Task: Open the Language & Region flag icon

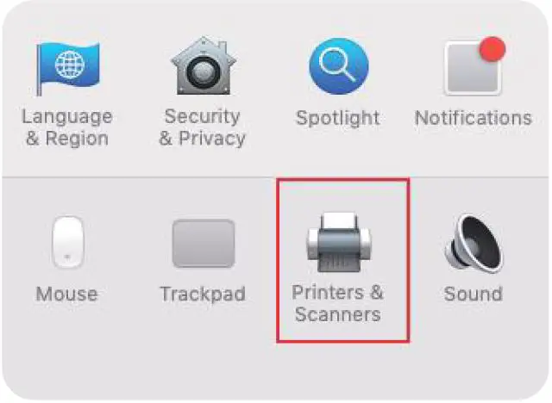Action: click(x=67, y=68)
